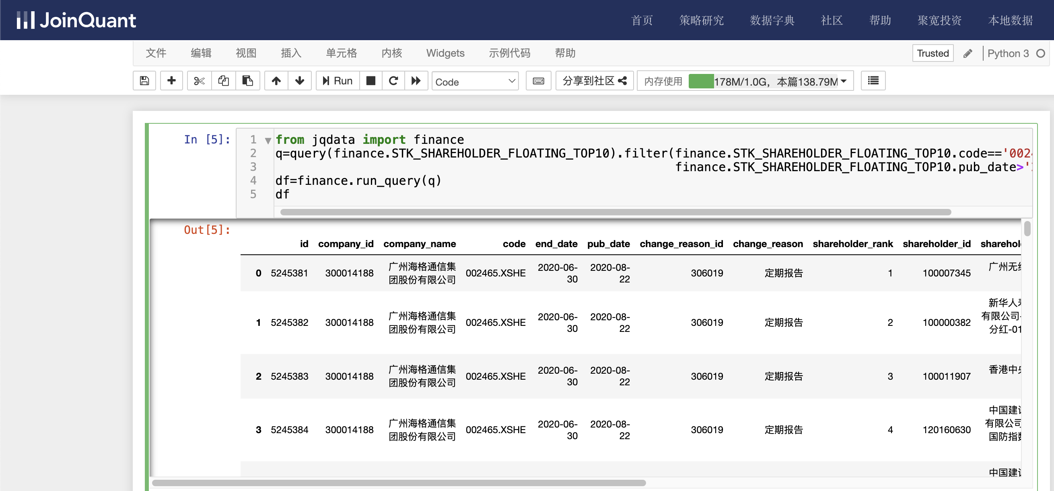
Task: Open the 单元格 menu
Action: click(x=341, y=53)
